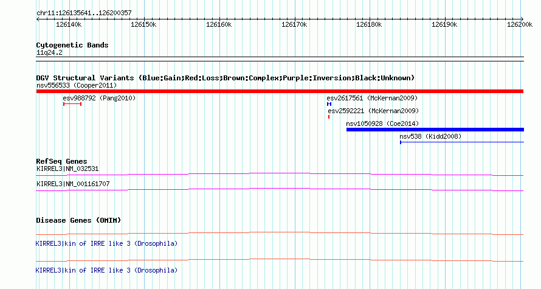
Task: Click the chr11:126135641..126200357 coordinate label
Action: (84, 13)
